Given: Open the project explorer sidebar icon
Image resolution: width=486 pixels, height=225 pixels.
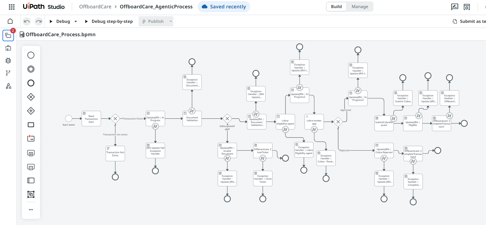Looking at the screenshot, I should point(8,36).
